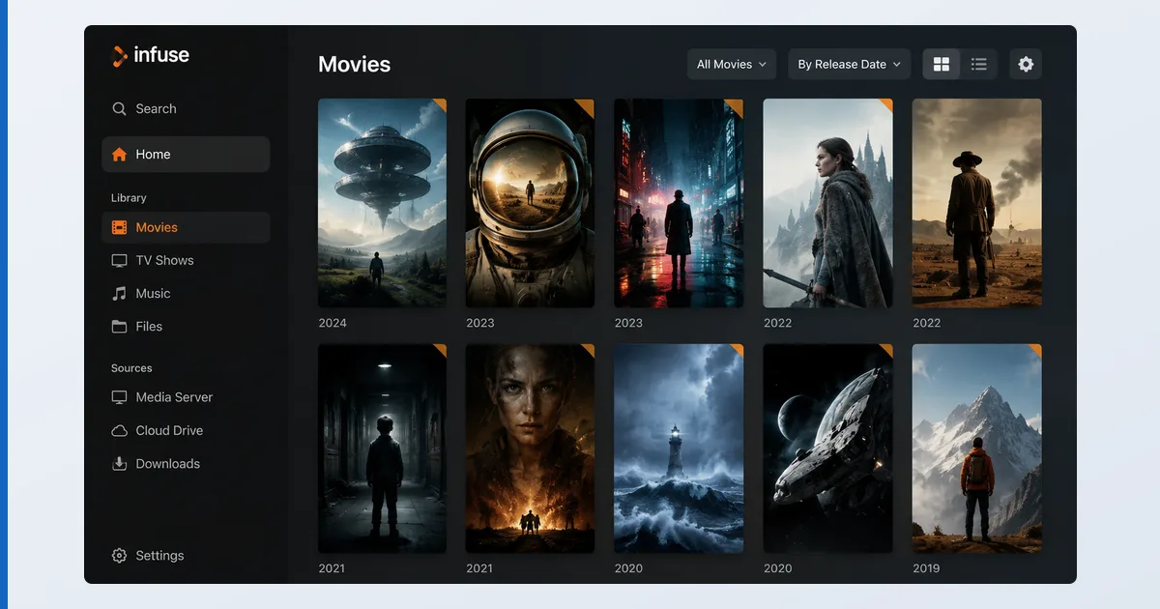Screen dimensions: 1160x609
Task: Open the cloaked woman with sword poster
Action: (x=827, y=203)
